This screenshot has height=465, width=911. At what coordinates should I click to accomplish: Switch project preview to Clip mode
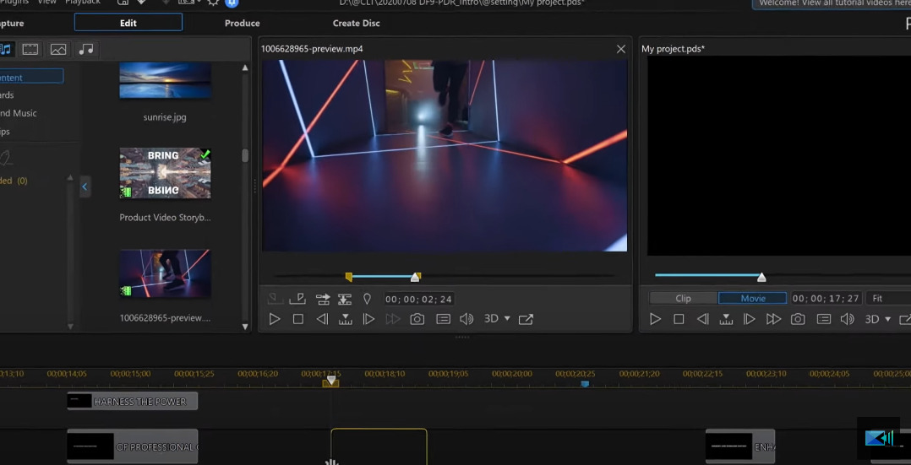[683, 298]
